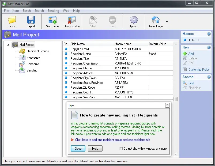Click the Start sending icon
The height and width of the screenshot is (166, 215).
point(93,20)
